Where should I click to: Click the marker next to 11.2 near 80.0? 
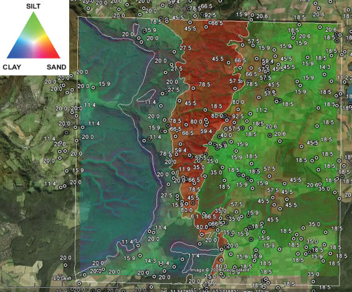tap(250, 114)
